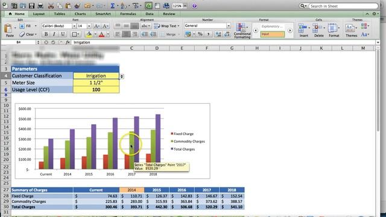Open the Clear eraser menu

(28, 34)
